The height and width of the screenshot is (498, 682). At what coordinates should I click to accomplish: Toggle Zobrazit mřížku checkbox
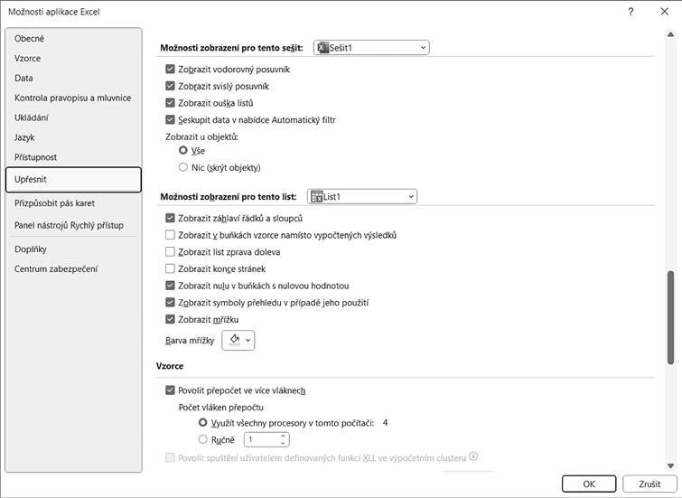pyautogui.click(x=171, y=320)
